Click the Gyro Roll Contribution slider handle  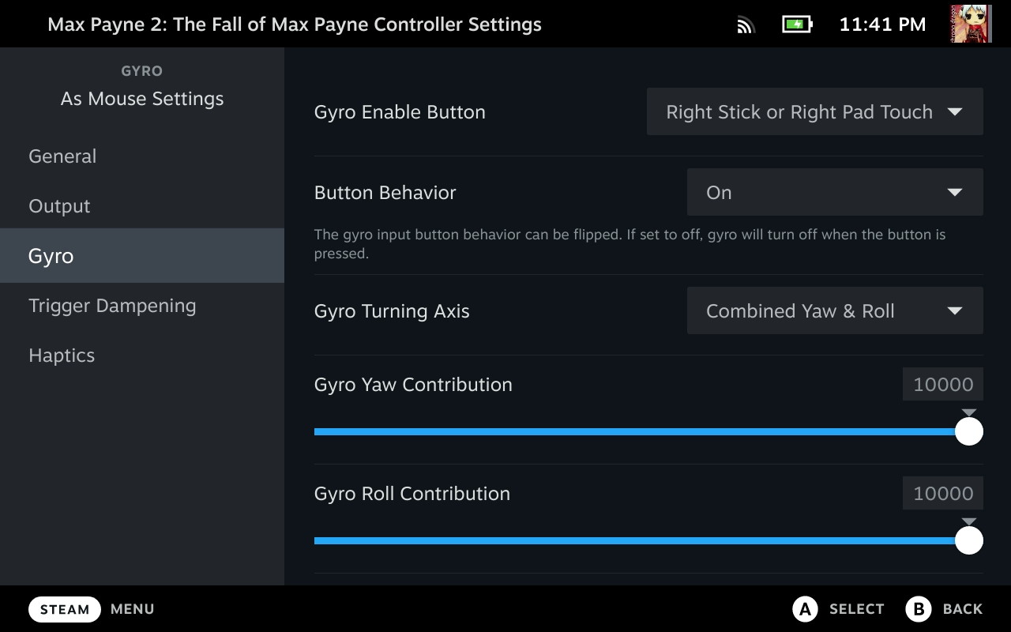(969, 540)
